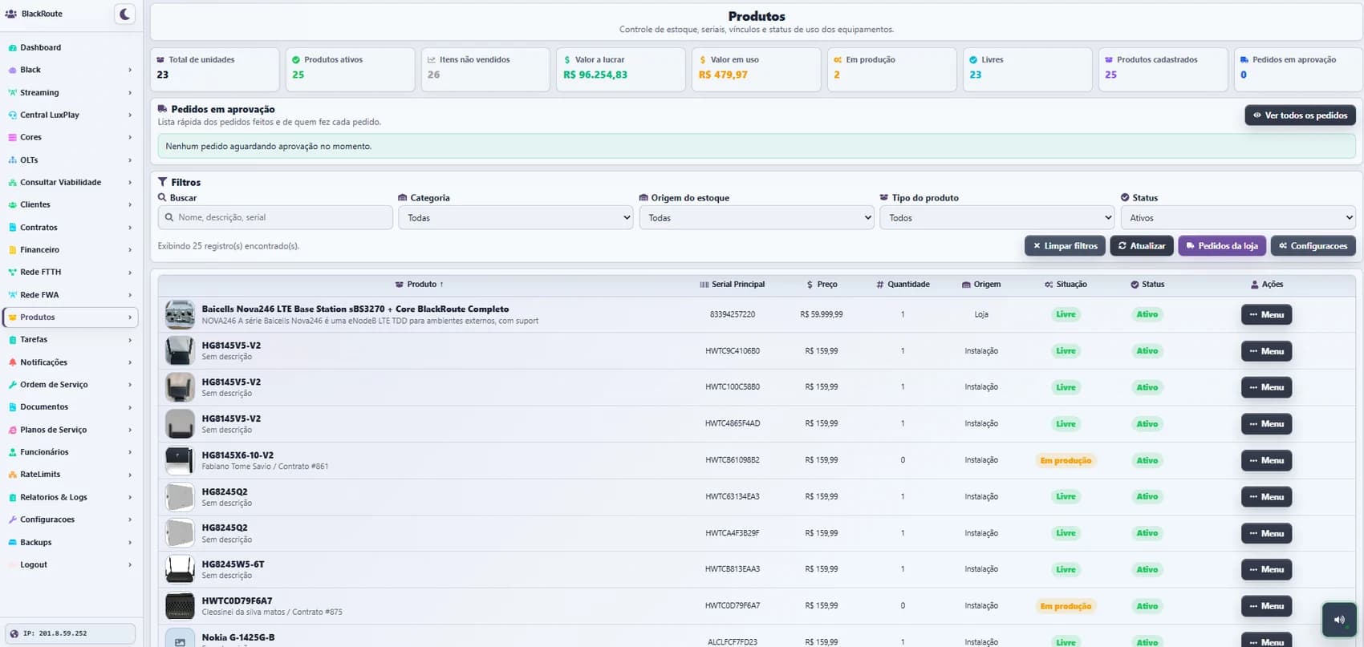
Task: Open Menu for HWTC0D79F6A7 row
Action: pos(1266,607)
